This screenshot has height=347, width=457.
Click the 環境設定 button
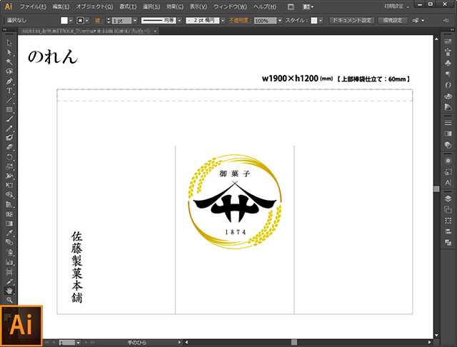pos(392,21)
